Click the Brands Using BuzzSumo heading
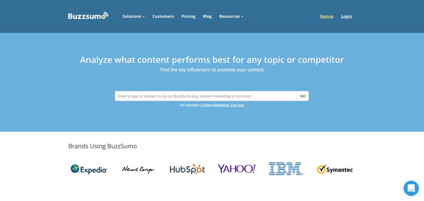Viewport: 424px width, 201px height. tap(103, 146)
